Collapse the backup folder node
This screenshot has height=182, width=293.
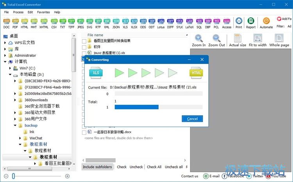(x=15, y=125)
